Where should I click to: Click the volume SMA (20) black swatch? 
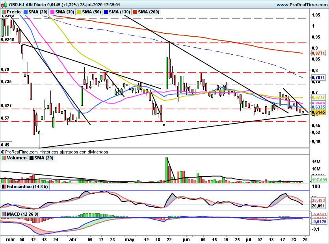[x=32, y=158]
